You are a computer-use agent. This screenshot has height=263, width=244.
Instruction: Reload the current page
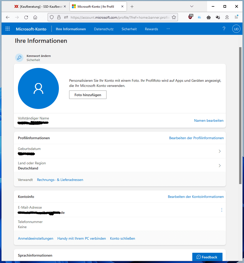(x=26, y=17)
